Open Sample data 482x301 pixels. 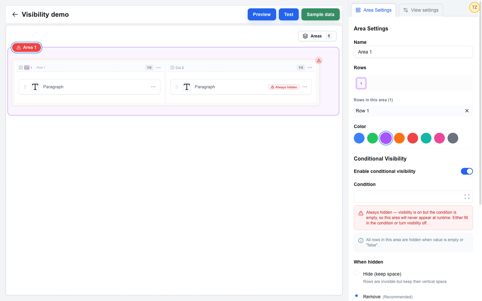point(320,14)
